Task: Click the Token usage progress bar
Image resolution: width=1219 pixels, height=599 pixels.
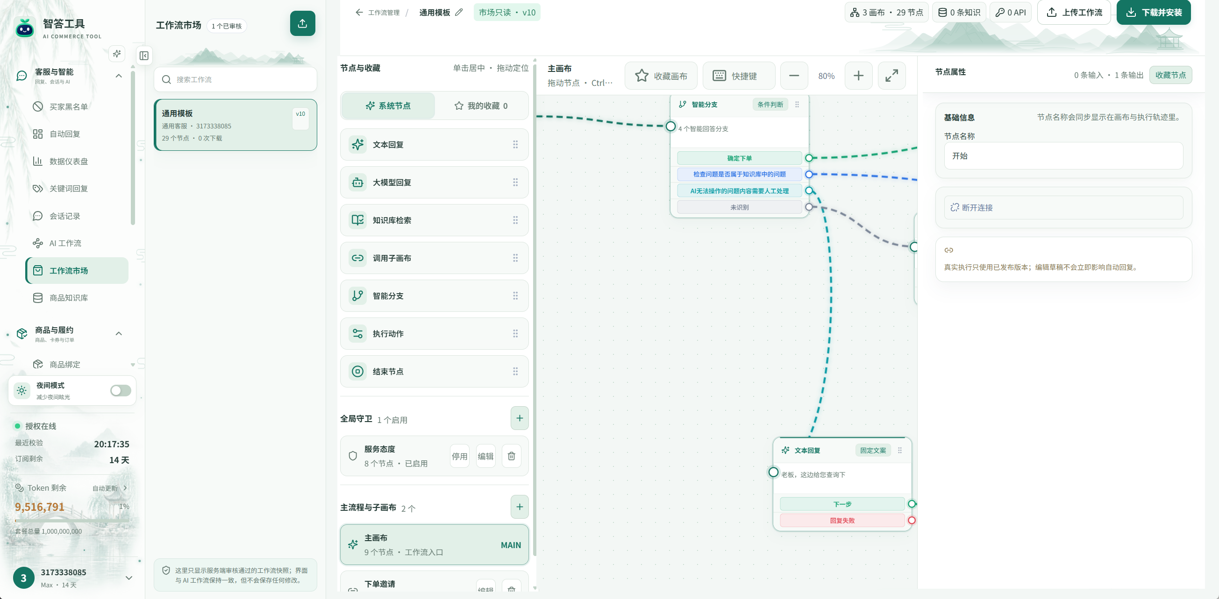Action: 72,521
